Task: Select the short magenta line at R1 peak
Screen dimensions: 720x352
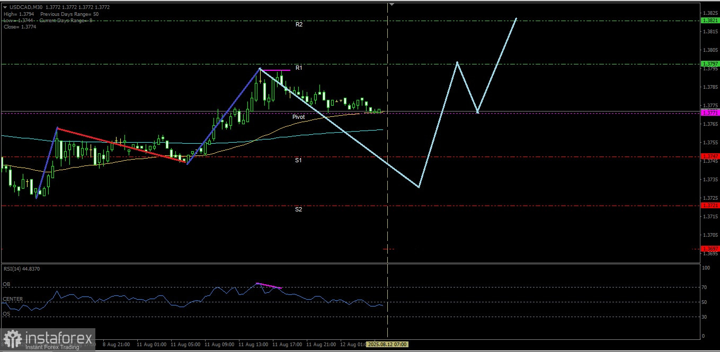Action: coord(275,70)
